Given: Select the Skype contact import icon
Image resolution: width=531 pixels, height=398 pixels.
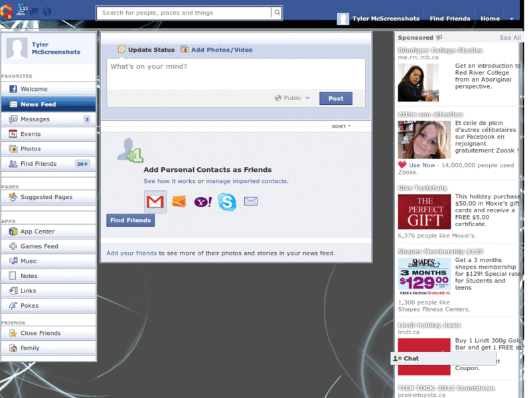Looking at the screenshot, I should tap(227, 202).
